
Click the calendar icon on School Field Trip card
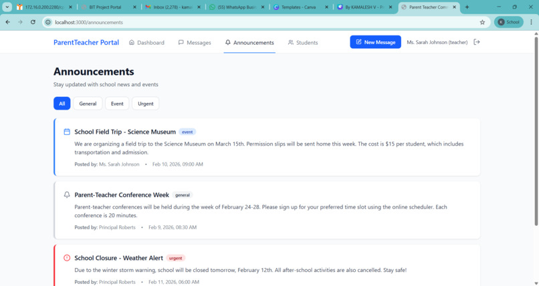tap(67, 132)
